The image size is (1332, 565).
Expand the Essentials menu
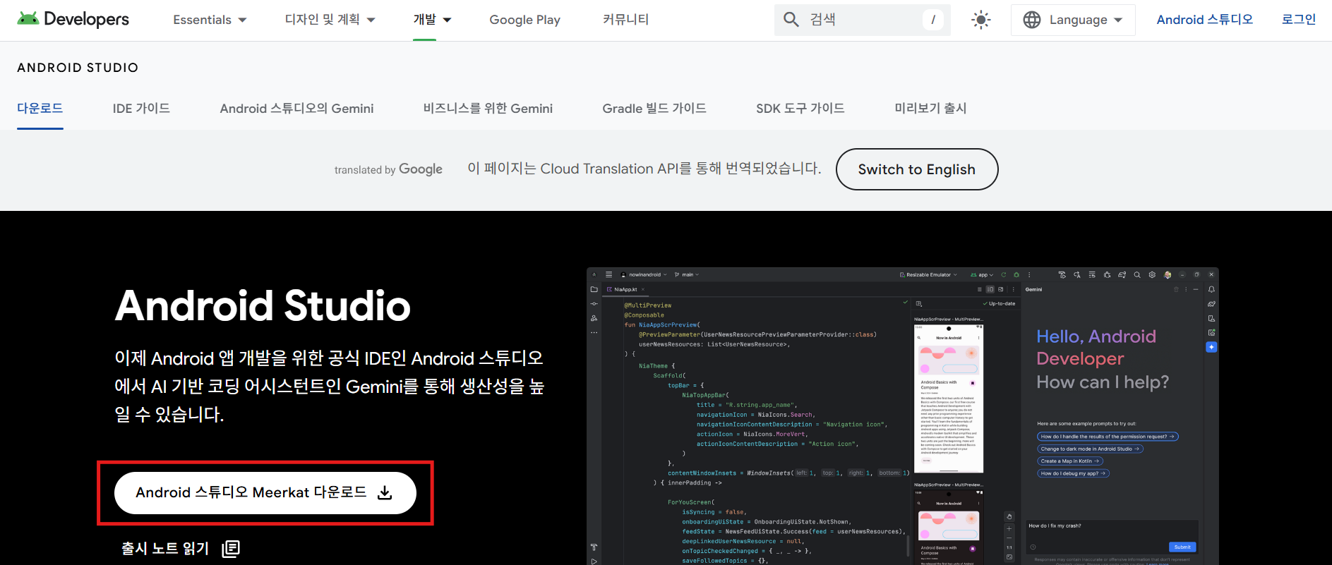point(210,20)
